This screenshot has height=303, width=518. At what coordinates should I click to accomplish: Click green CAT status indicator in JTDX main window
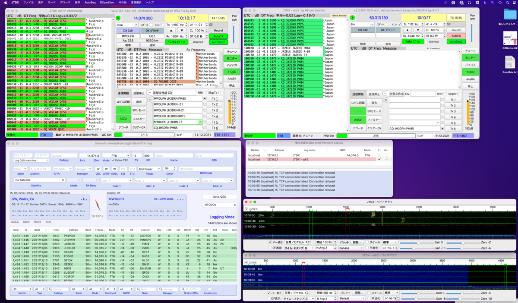click(x=118, y=18)
